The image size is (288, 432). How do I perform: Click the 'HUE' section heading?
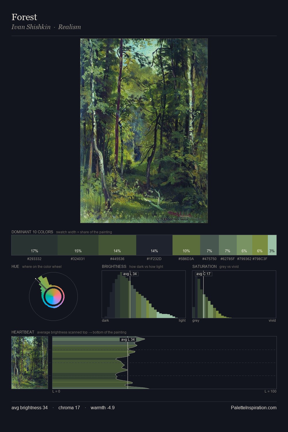click(x=15, y=266)
